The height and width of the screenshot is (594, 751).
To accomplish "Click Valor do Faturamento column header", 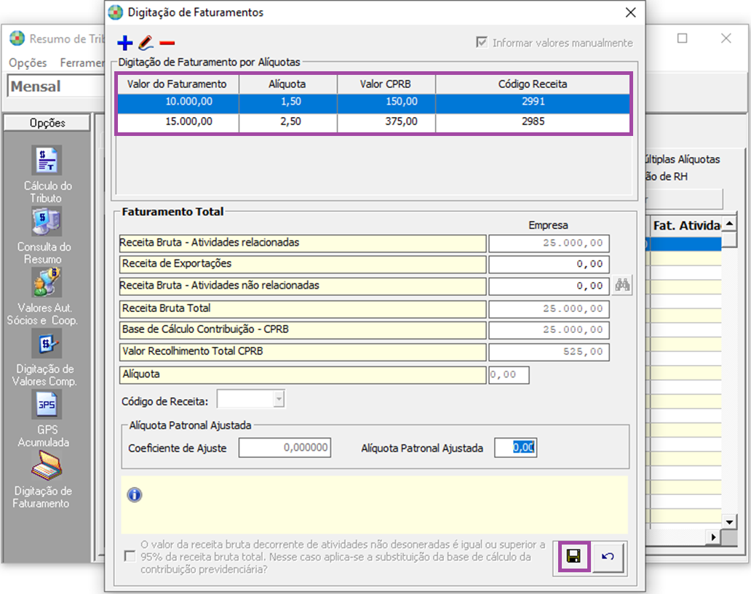I will pos(178,84).
